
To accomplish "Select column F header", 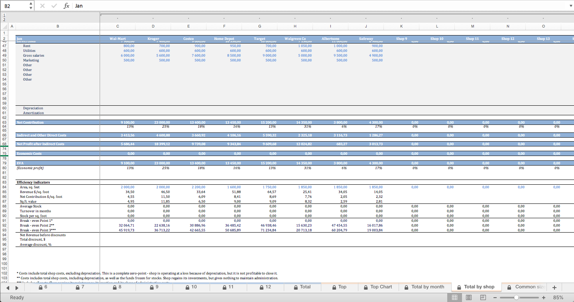I will (224, 26).
